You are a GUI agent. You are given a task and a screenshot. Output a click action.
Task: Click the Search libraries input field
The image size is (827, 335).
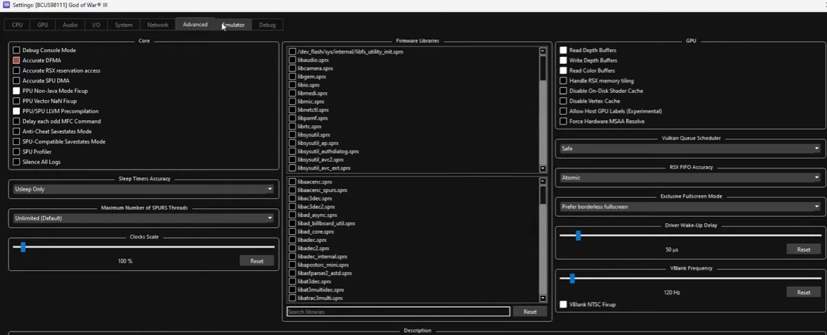coord(398,312)
